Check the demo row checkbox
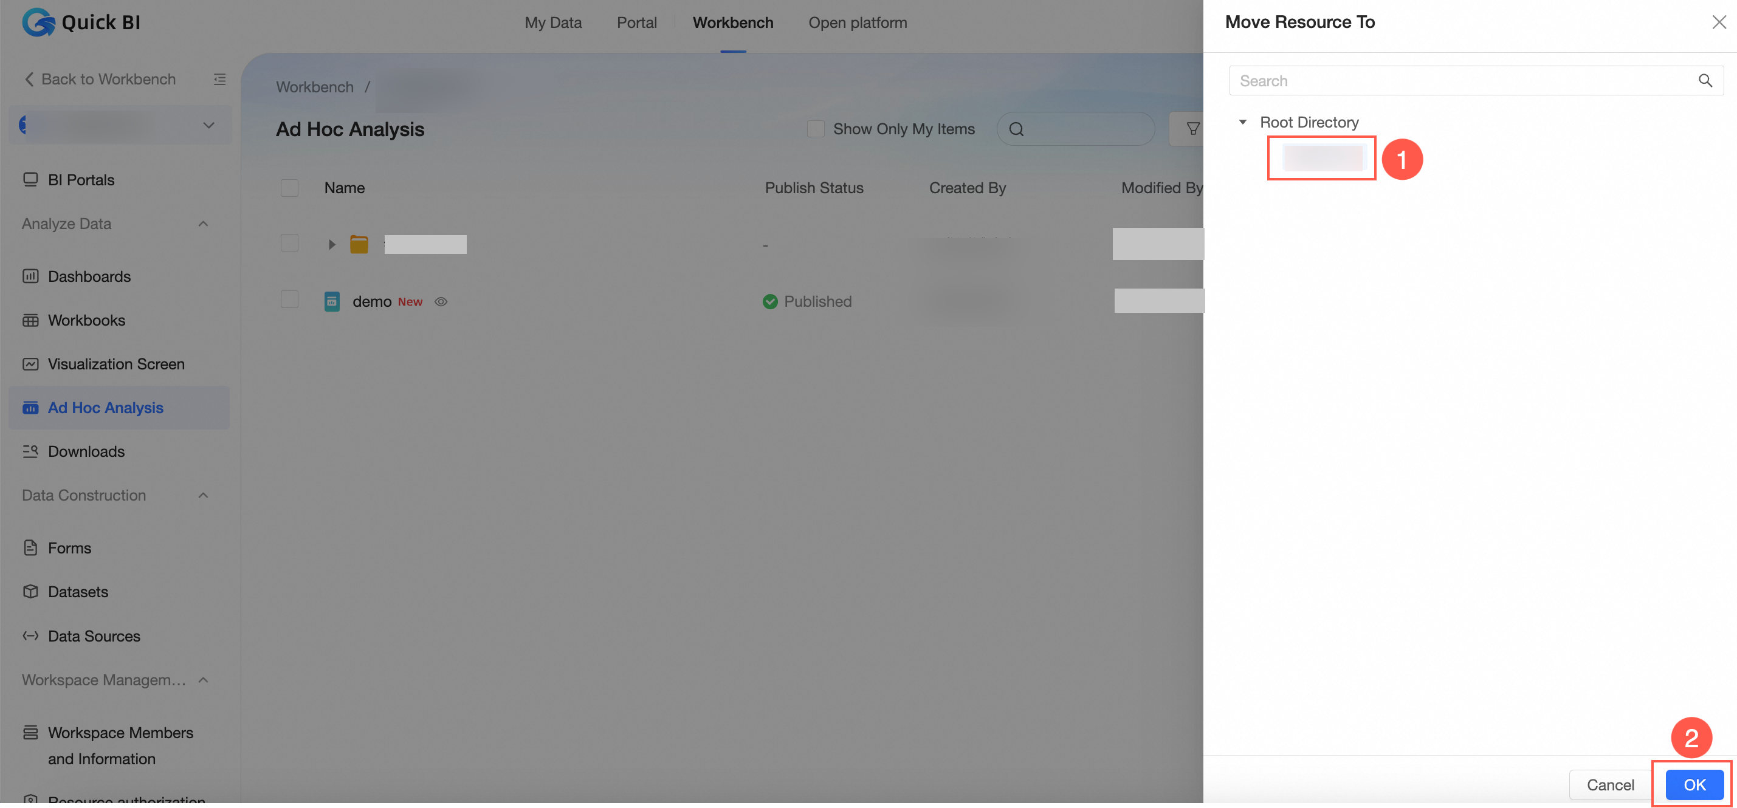The height and width of the screenshot is (808, 1737). pyautogui.click(x=289, y=300)
